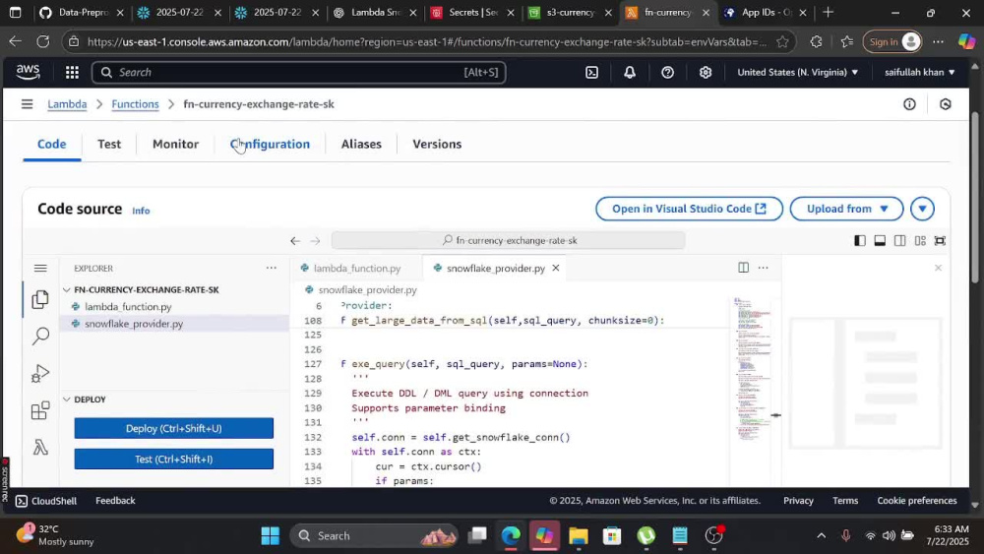Open the AWS services grid menu
This screenshot has width=984, height=554.
(x=72, y=72)
